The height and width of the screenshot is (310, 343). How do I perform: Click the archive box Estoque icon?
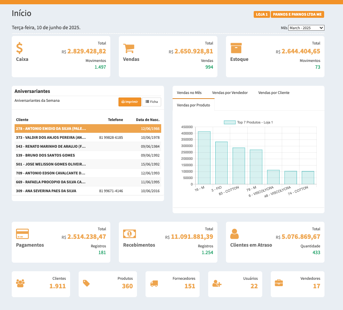click(236, 48)
